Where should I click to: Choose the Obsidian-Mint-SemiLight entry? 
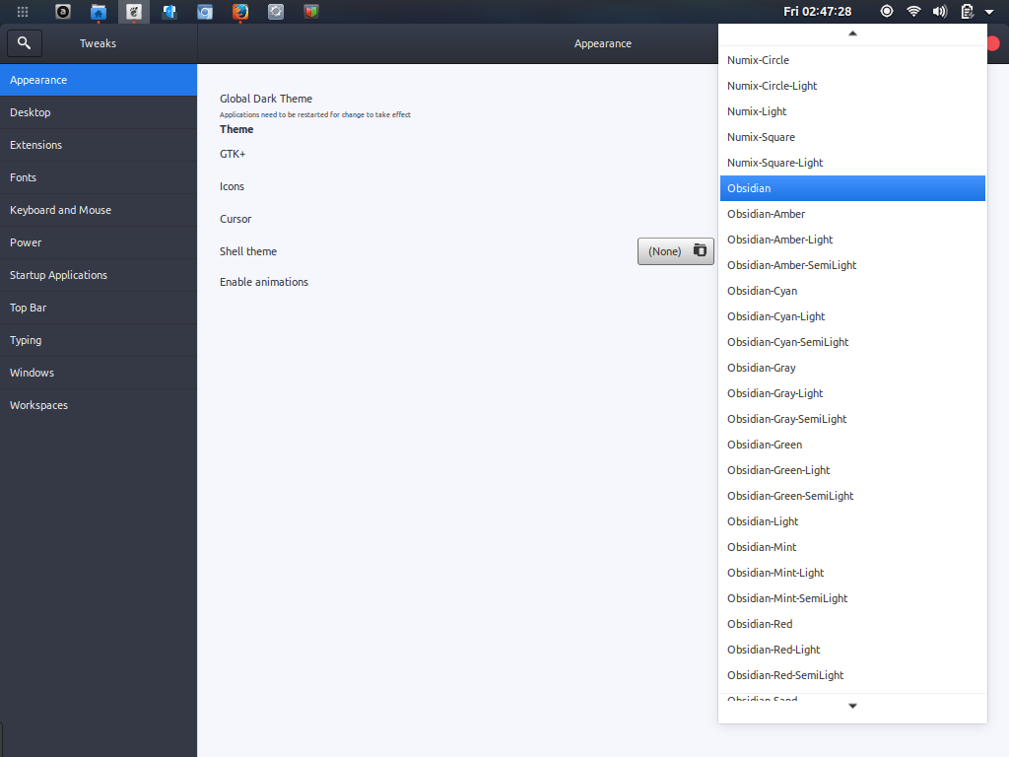coord(852,598)
